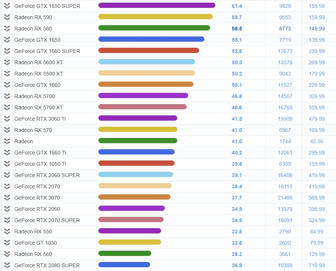Open the GeForce RTX 3060 Ti link
This screenshot has height=271, width=336.
(x=40, y=119)
